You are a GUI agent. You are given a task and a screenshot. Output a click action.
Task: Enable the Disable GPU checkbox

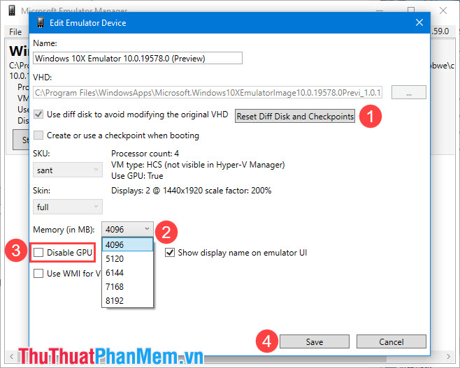[38, 253]
